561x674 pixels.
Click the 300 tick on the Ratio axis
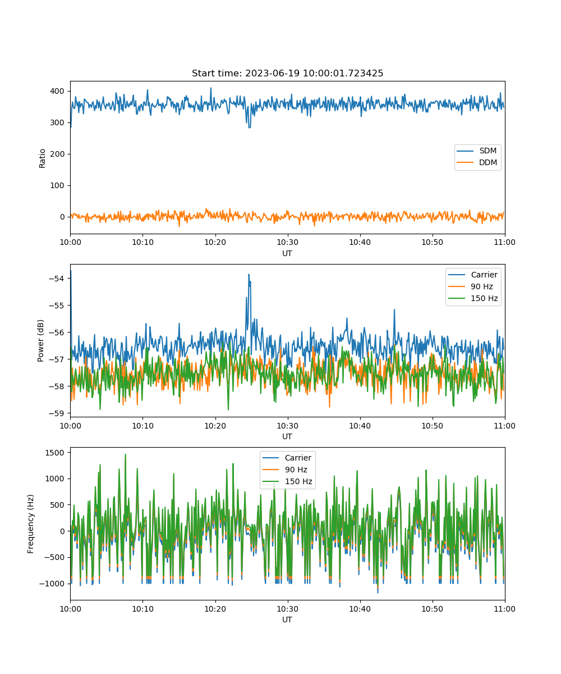57,122
